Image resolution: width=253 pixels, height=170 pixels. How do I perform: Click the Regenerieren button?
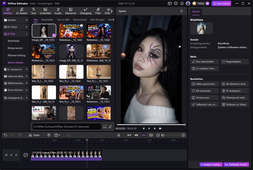click(235, 61)
